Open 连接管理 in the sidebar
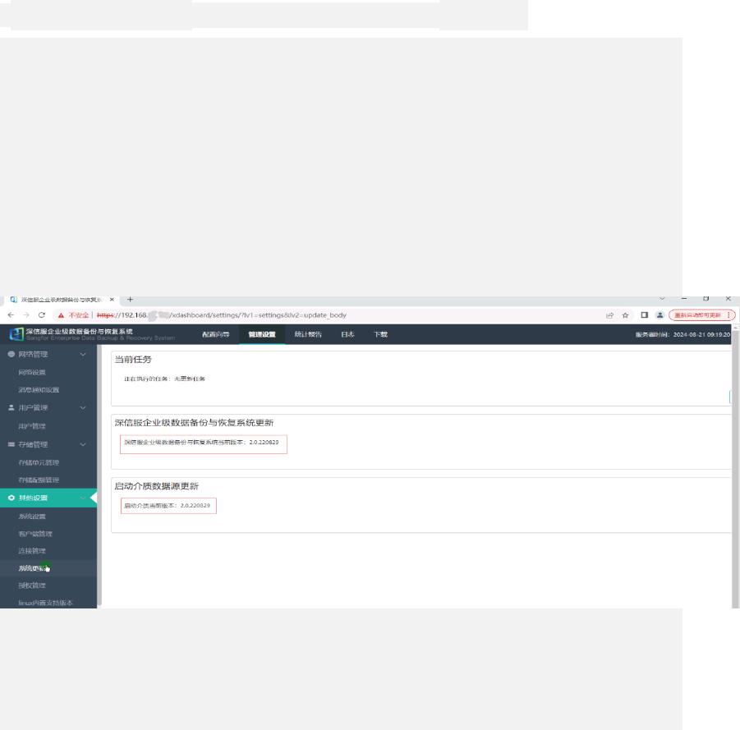Screen dimensions: 740x730 (x=32, y=551)
